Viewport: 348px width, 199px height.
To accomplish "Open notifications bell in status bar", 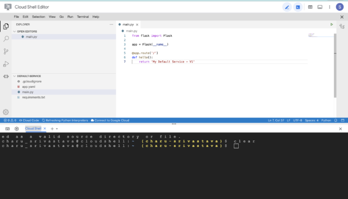I will (336, 120).
